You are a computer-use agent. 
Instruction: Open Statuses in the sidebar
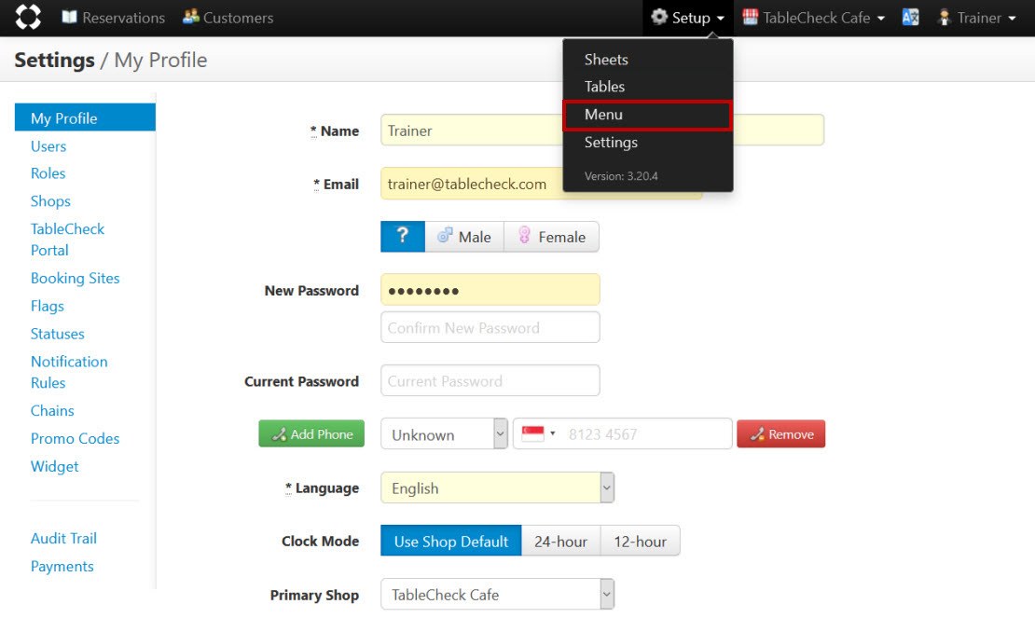click(x=58, y=334)
